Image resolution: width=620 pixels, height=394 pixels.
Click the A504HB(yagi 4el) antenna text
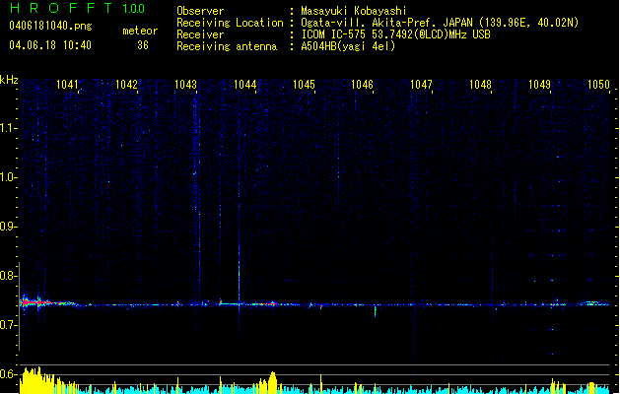348,46
